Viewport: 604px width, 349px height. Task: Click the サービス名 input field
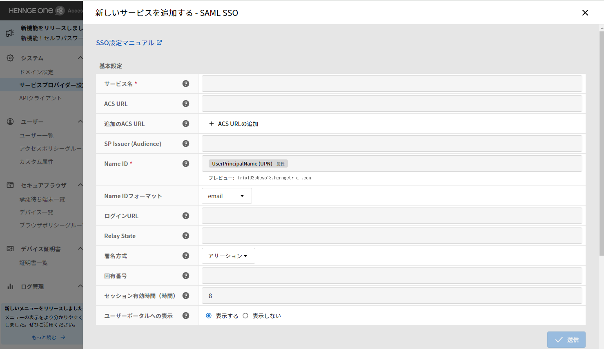(x=392, y=84)
